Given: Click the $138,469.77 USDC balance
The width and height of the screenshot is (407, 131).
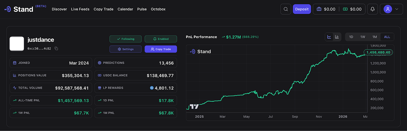Looking at the screenshot, I should click(x=160, y=75).
